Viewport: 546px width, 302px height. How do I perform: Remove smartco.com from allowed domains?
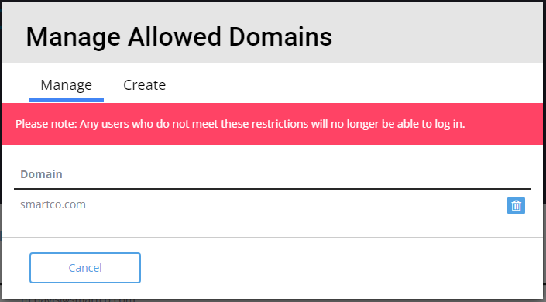(x=516, y=205)
